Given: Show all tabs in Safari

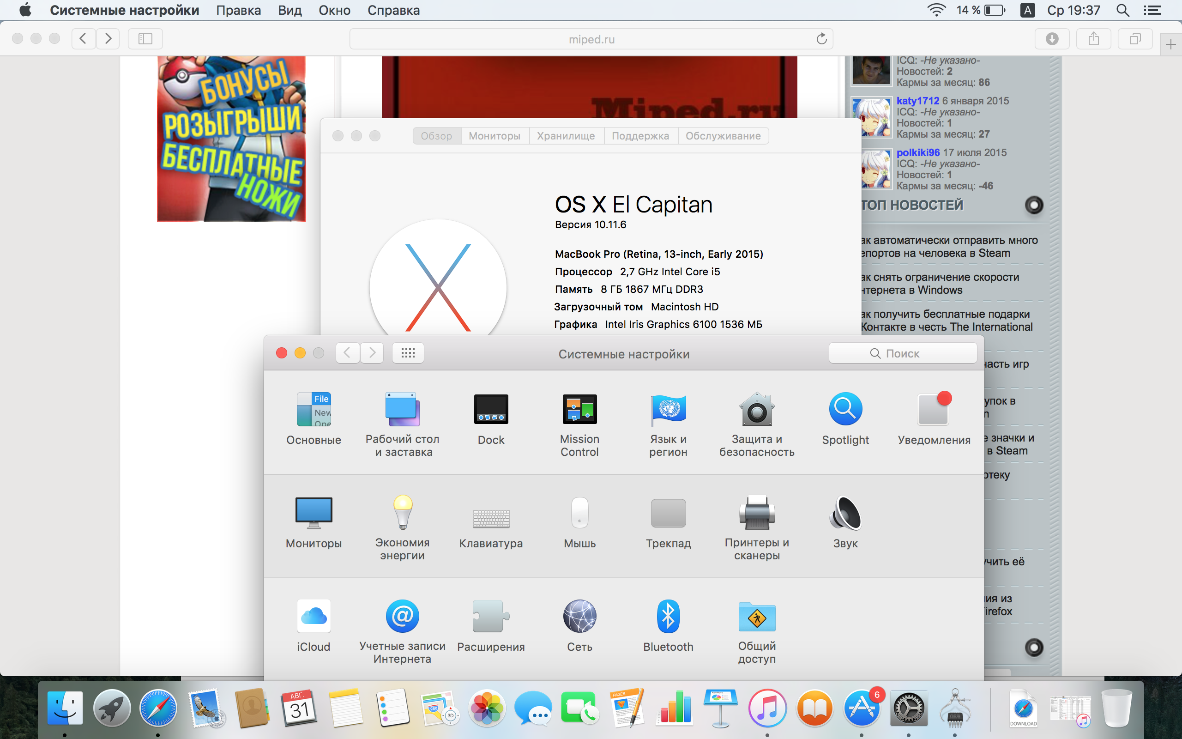Looking at the screenshot, I should (1135, 39).
